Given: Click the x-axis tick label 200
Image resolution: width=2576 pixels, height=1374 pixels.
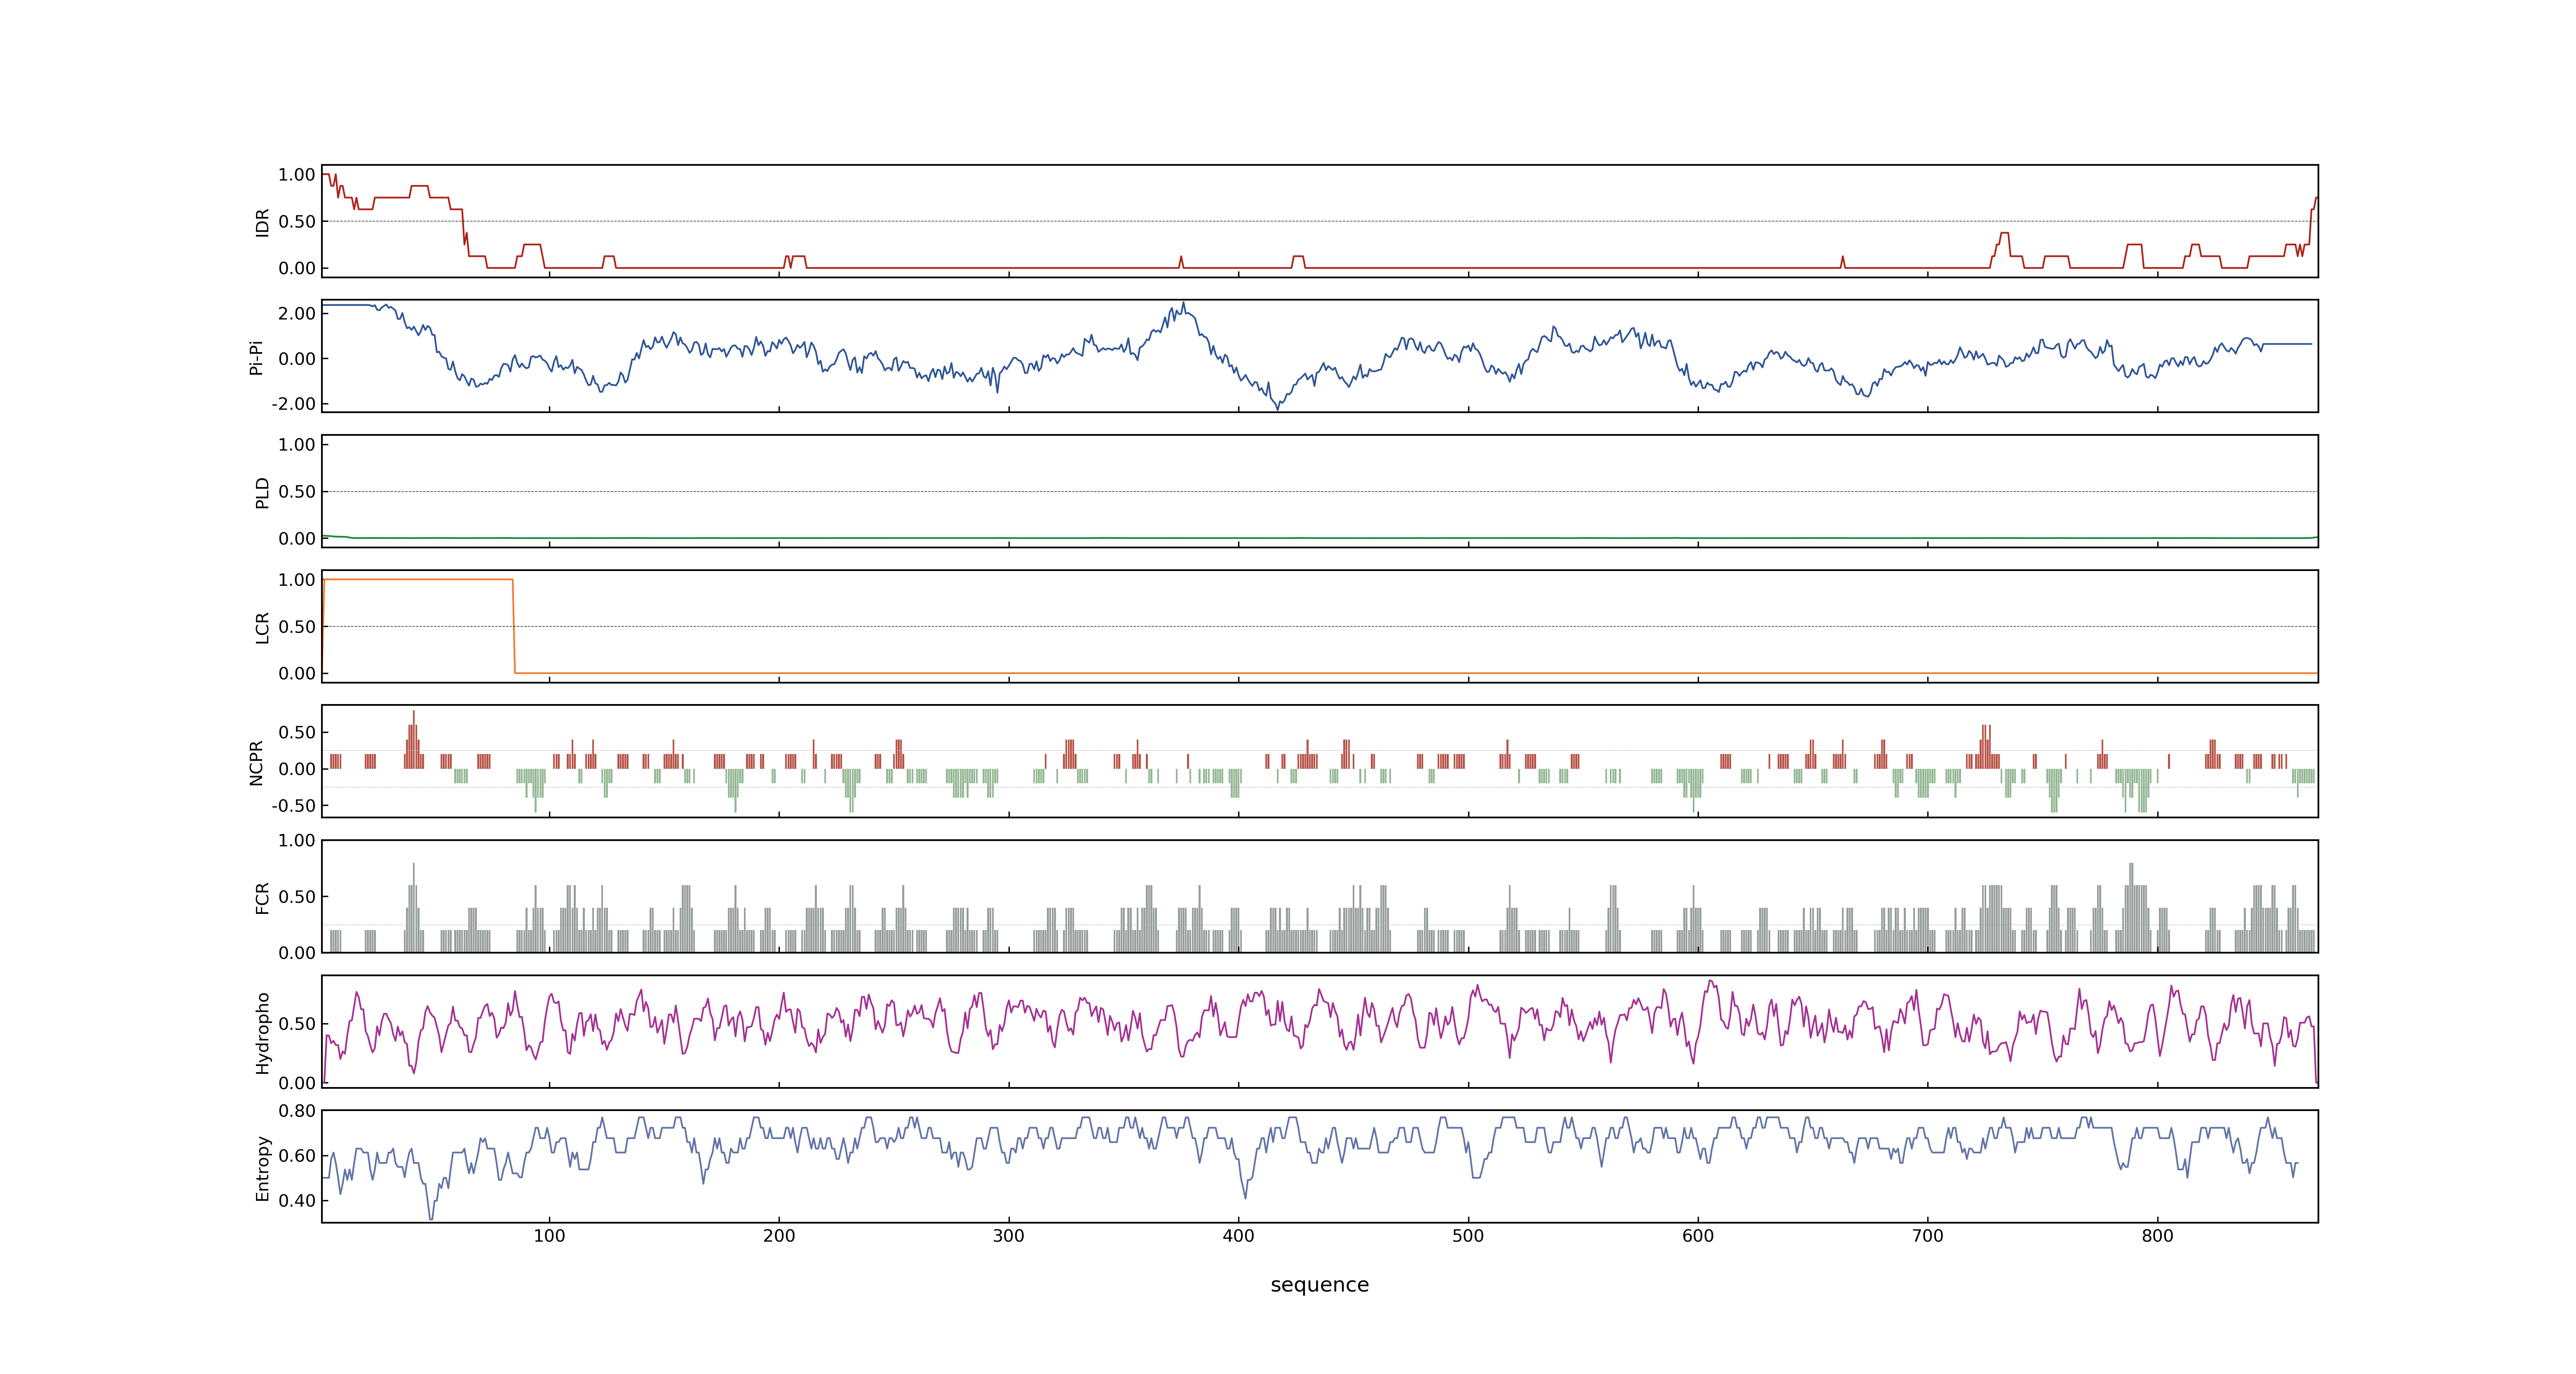Looking at the screenshot, I should pos(779,1236).
